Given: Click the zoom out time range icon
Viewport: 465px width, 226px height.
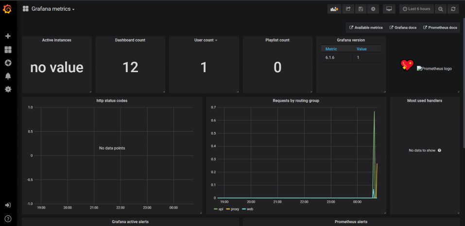Looking at the screenshot, I should coord(441,9).
